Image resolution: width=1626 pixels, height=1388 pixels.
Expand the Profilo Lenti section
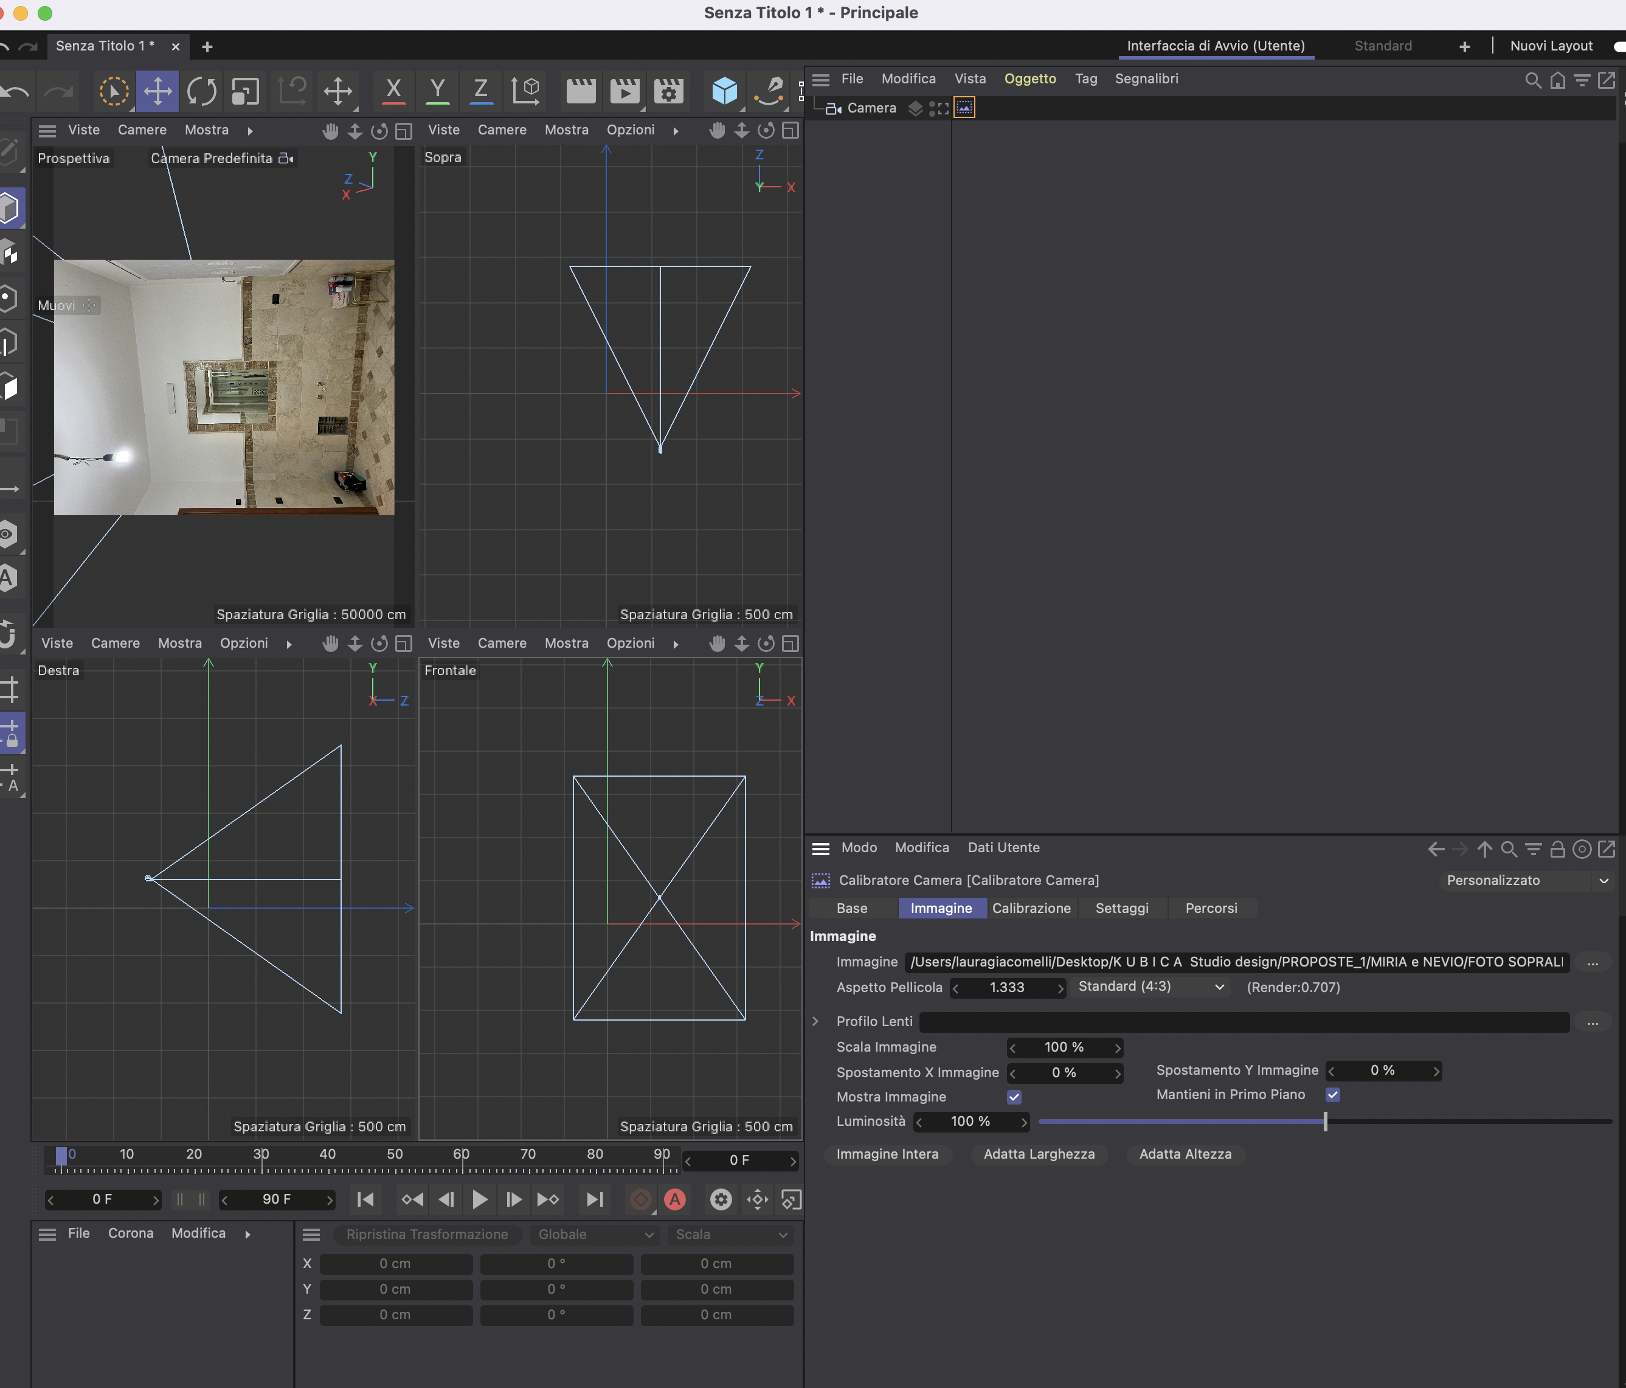(815, 1021)
